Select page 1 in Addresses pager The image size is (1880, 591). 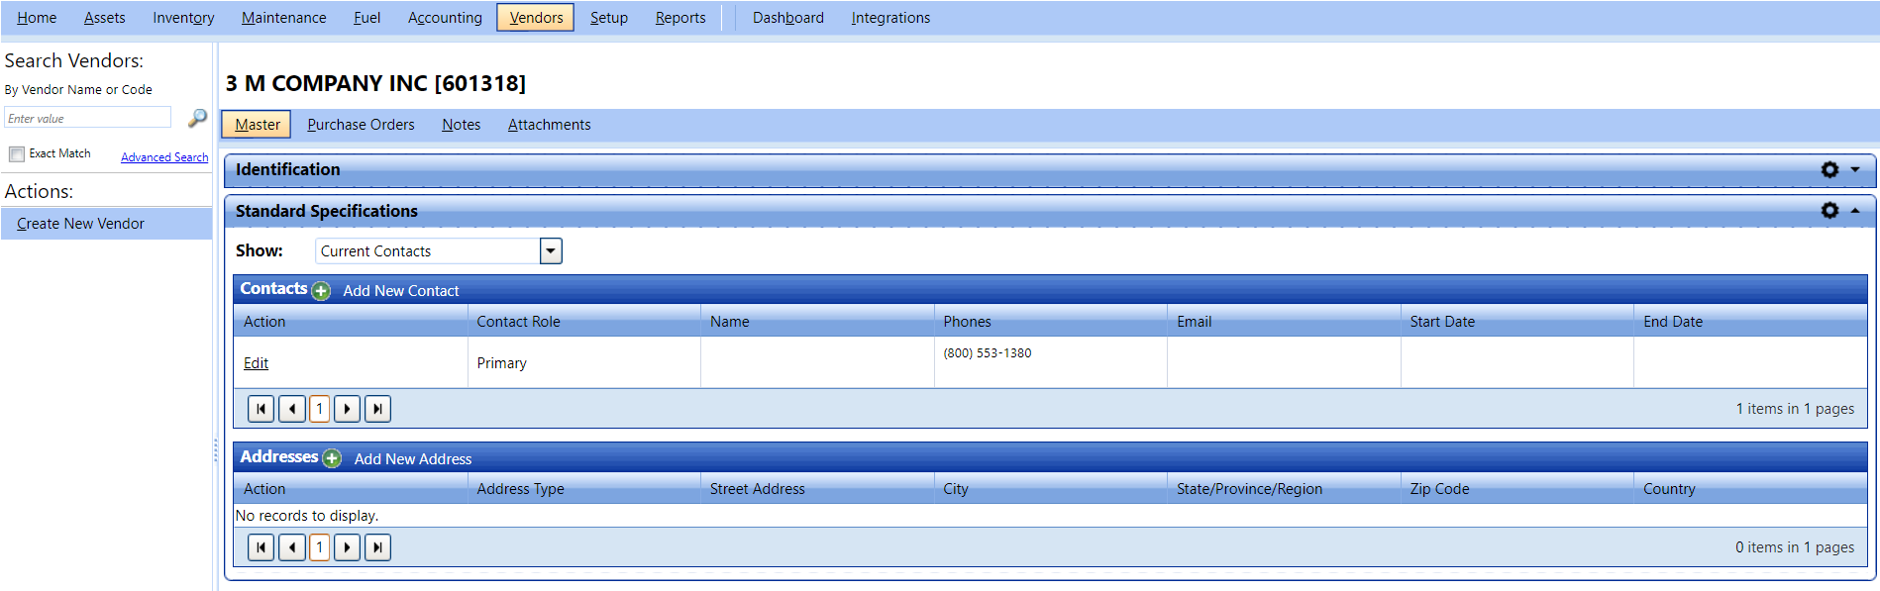[x=319, y=547]
